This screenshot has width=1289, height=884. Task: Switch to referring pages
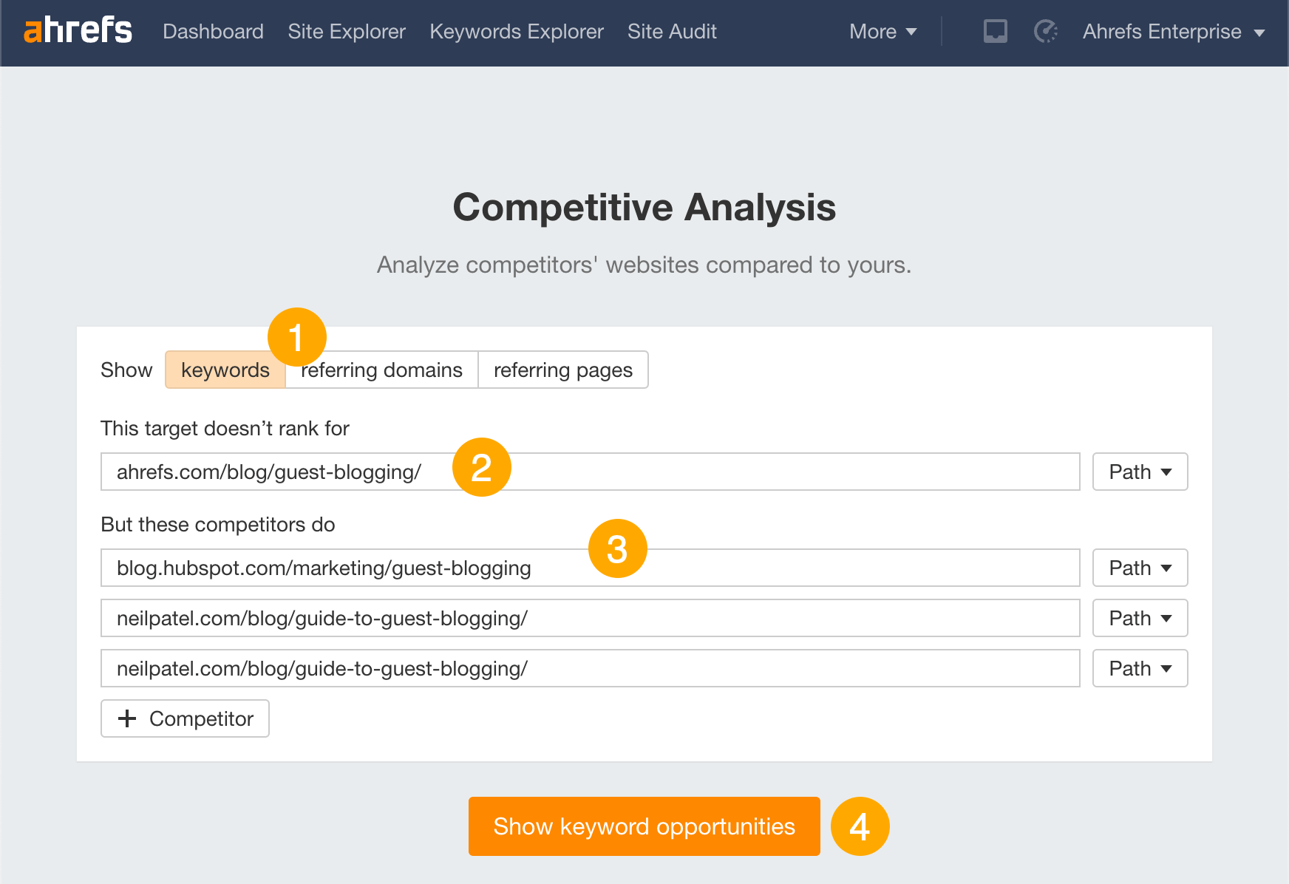click(x=563, y=370)
